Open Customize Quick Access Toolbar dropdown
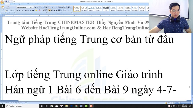 (x=14, y=1)
